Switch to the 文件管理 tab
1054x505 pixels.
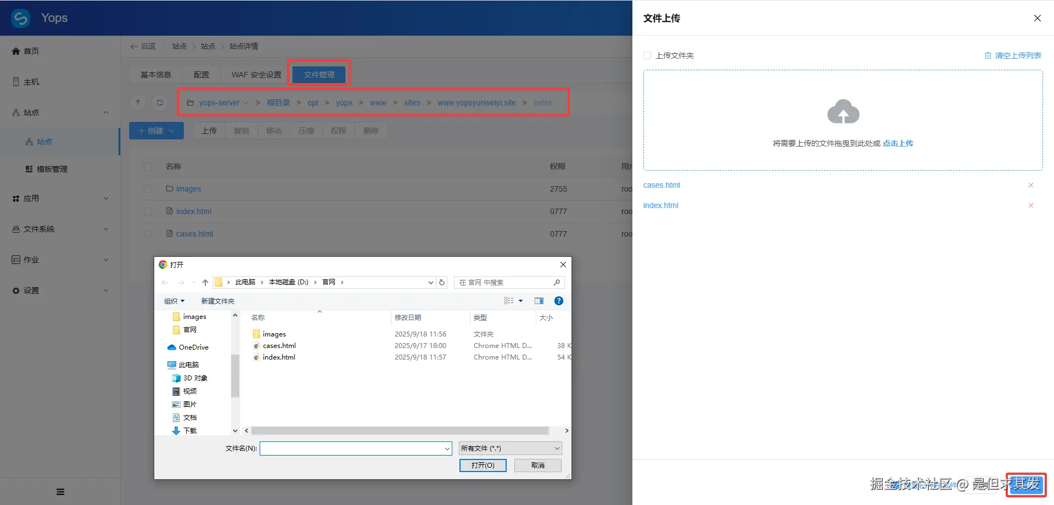click(319, 75)
